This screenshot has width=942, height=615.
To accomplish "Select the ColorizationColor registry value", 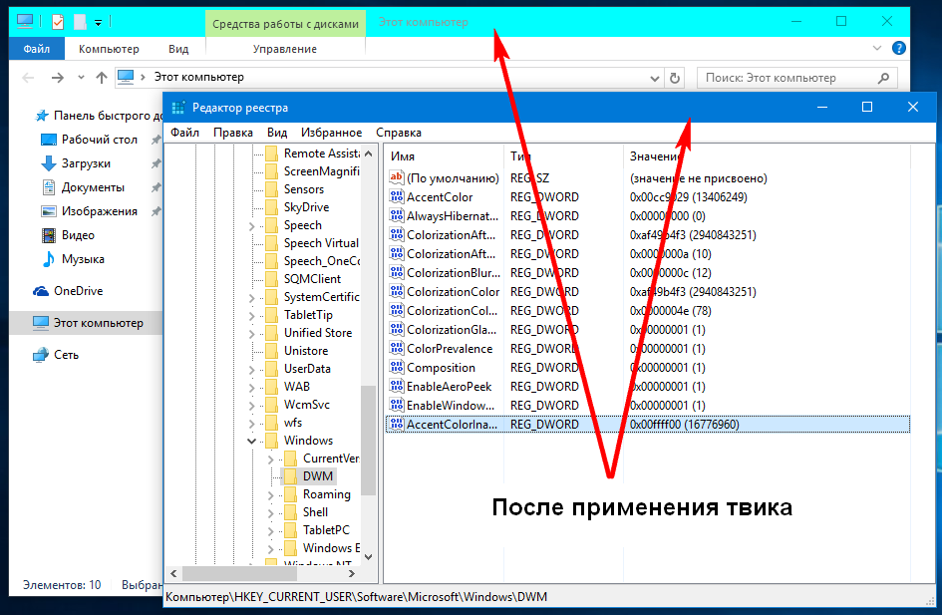I will tap(453, 292).
